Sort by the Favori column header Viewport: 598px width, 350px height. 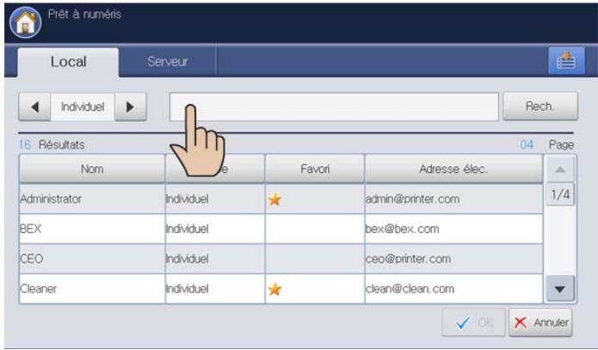(x=314, y=169)
